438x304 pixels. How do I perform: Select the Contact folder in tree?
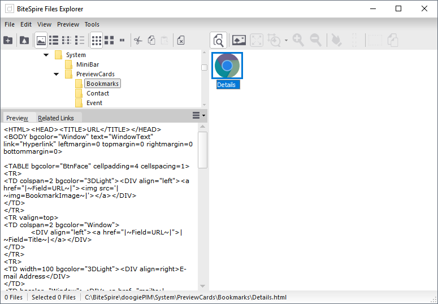[x=98, y=93]
